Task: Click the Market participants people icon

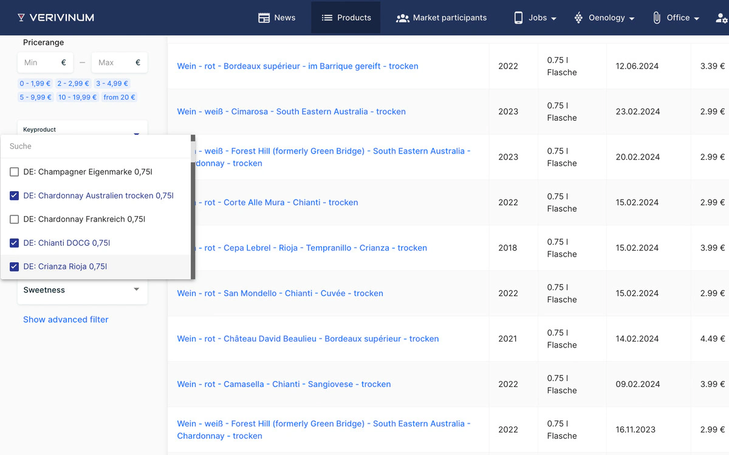Action: 402,18
